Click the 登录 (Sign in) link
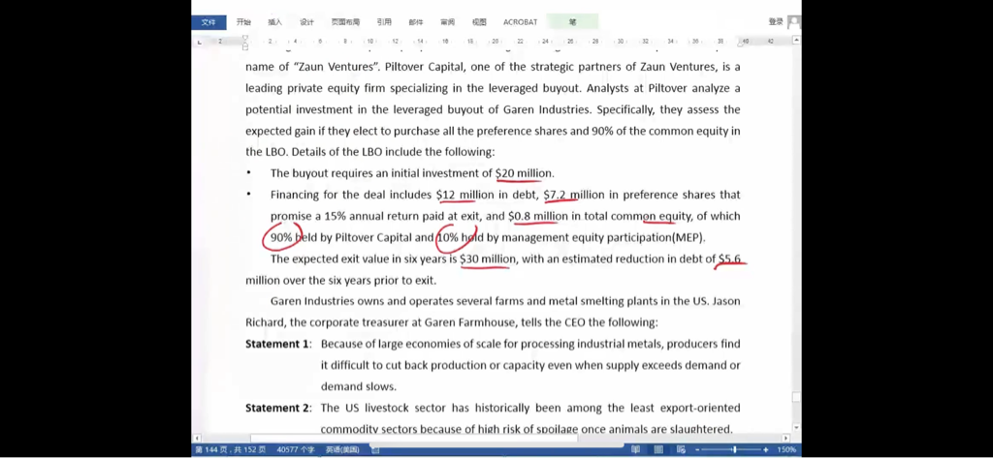Viewport: 993px width, 458px height. click(x=775, y=22)
